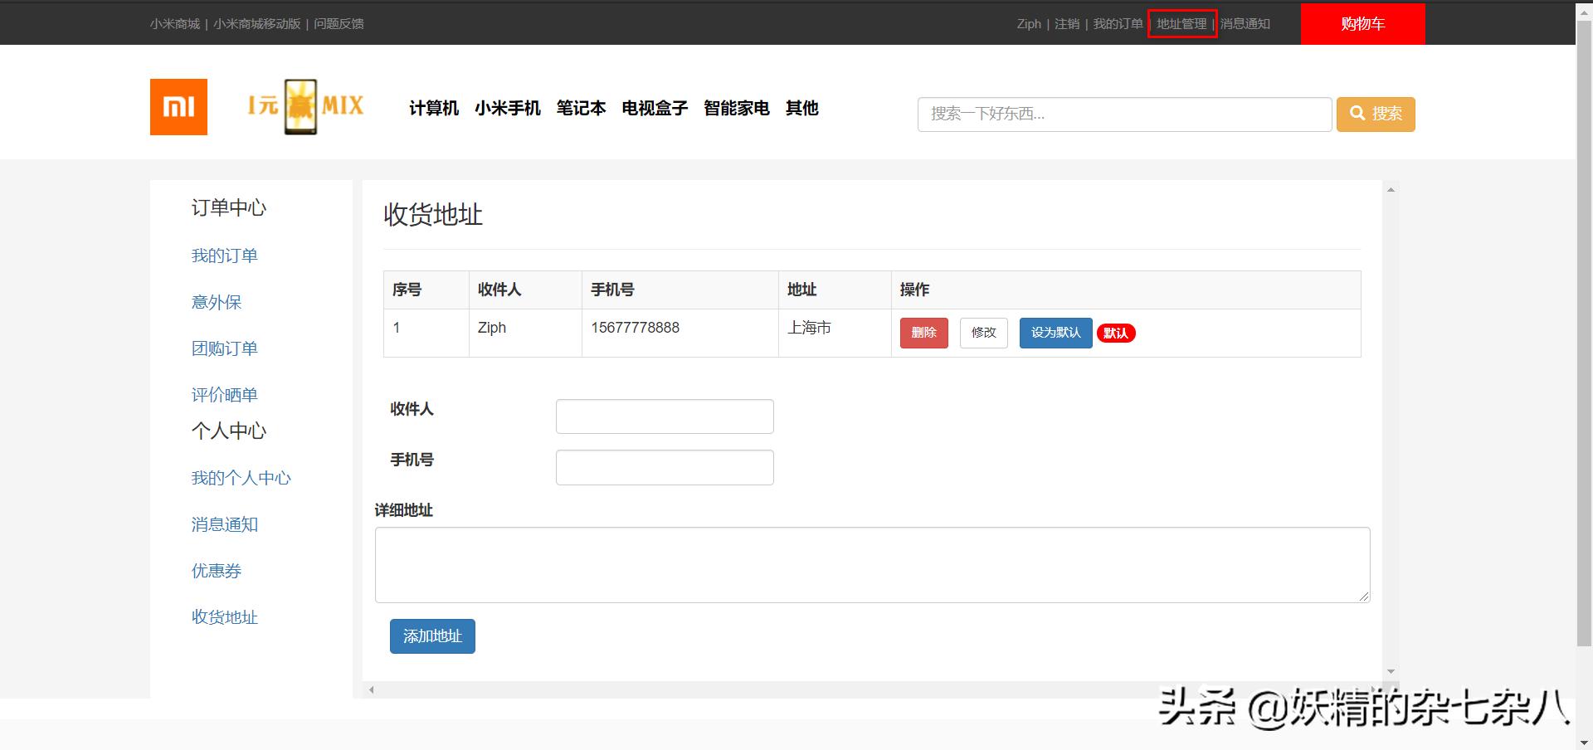Select 小米手机 in the navigation menu

pyautogui.click(x=508, y=108)
